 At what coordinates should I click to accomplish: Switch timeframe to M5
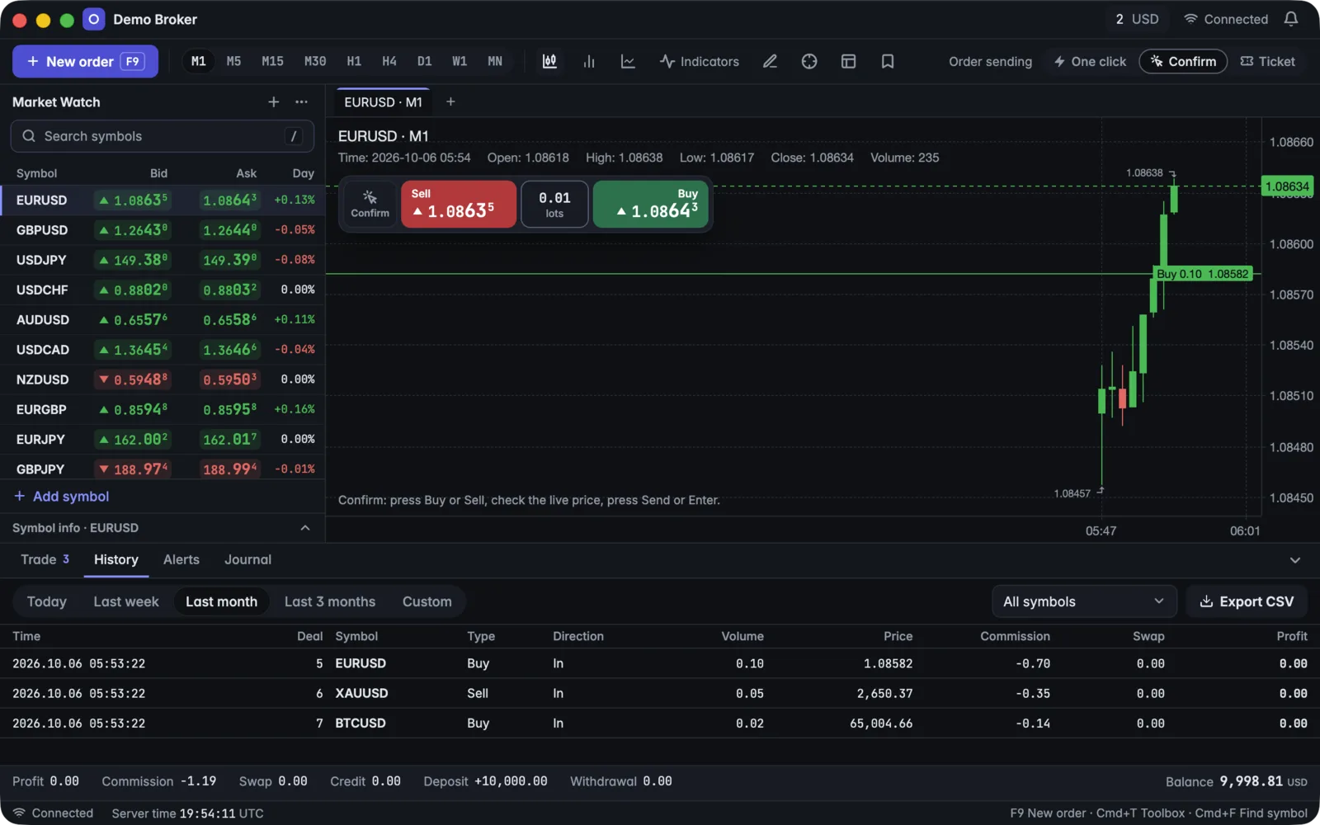coord(234,61)
